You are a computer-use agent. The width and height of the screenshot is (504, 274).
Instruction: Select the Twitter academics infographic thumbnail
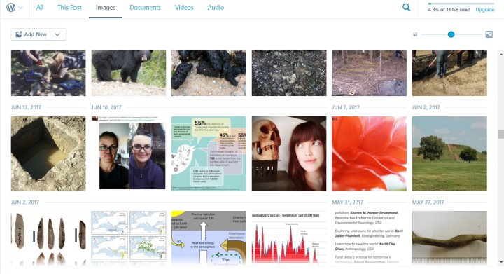coord(209,153)
